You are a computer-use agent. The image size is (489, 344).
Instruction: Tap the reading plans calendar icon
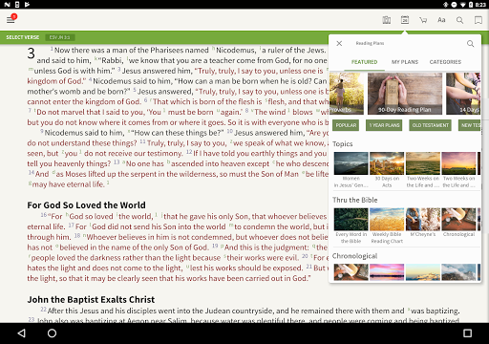tap(405, 20)
